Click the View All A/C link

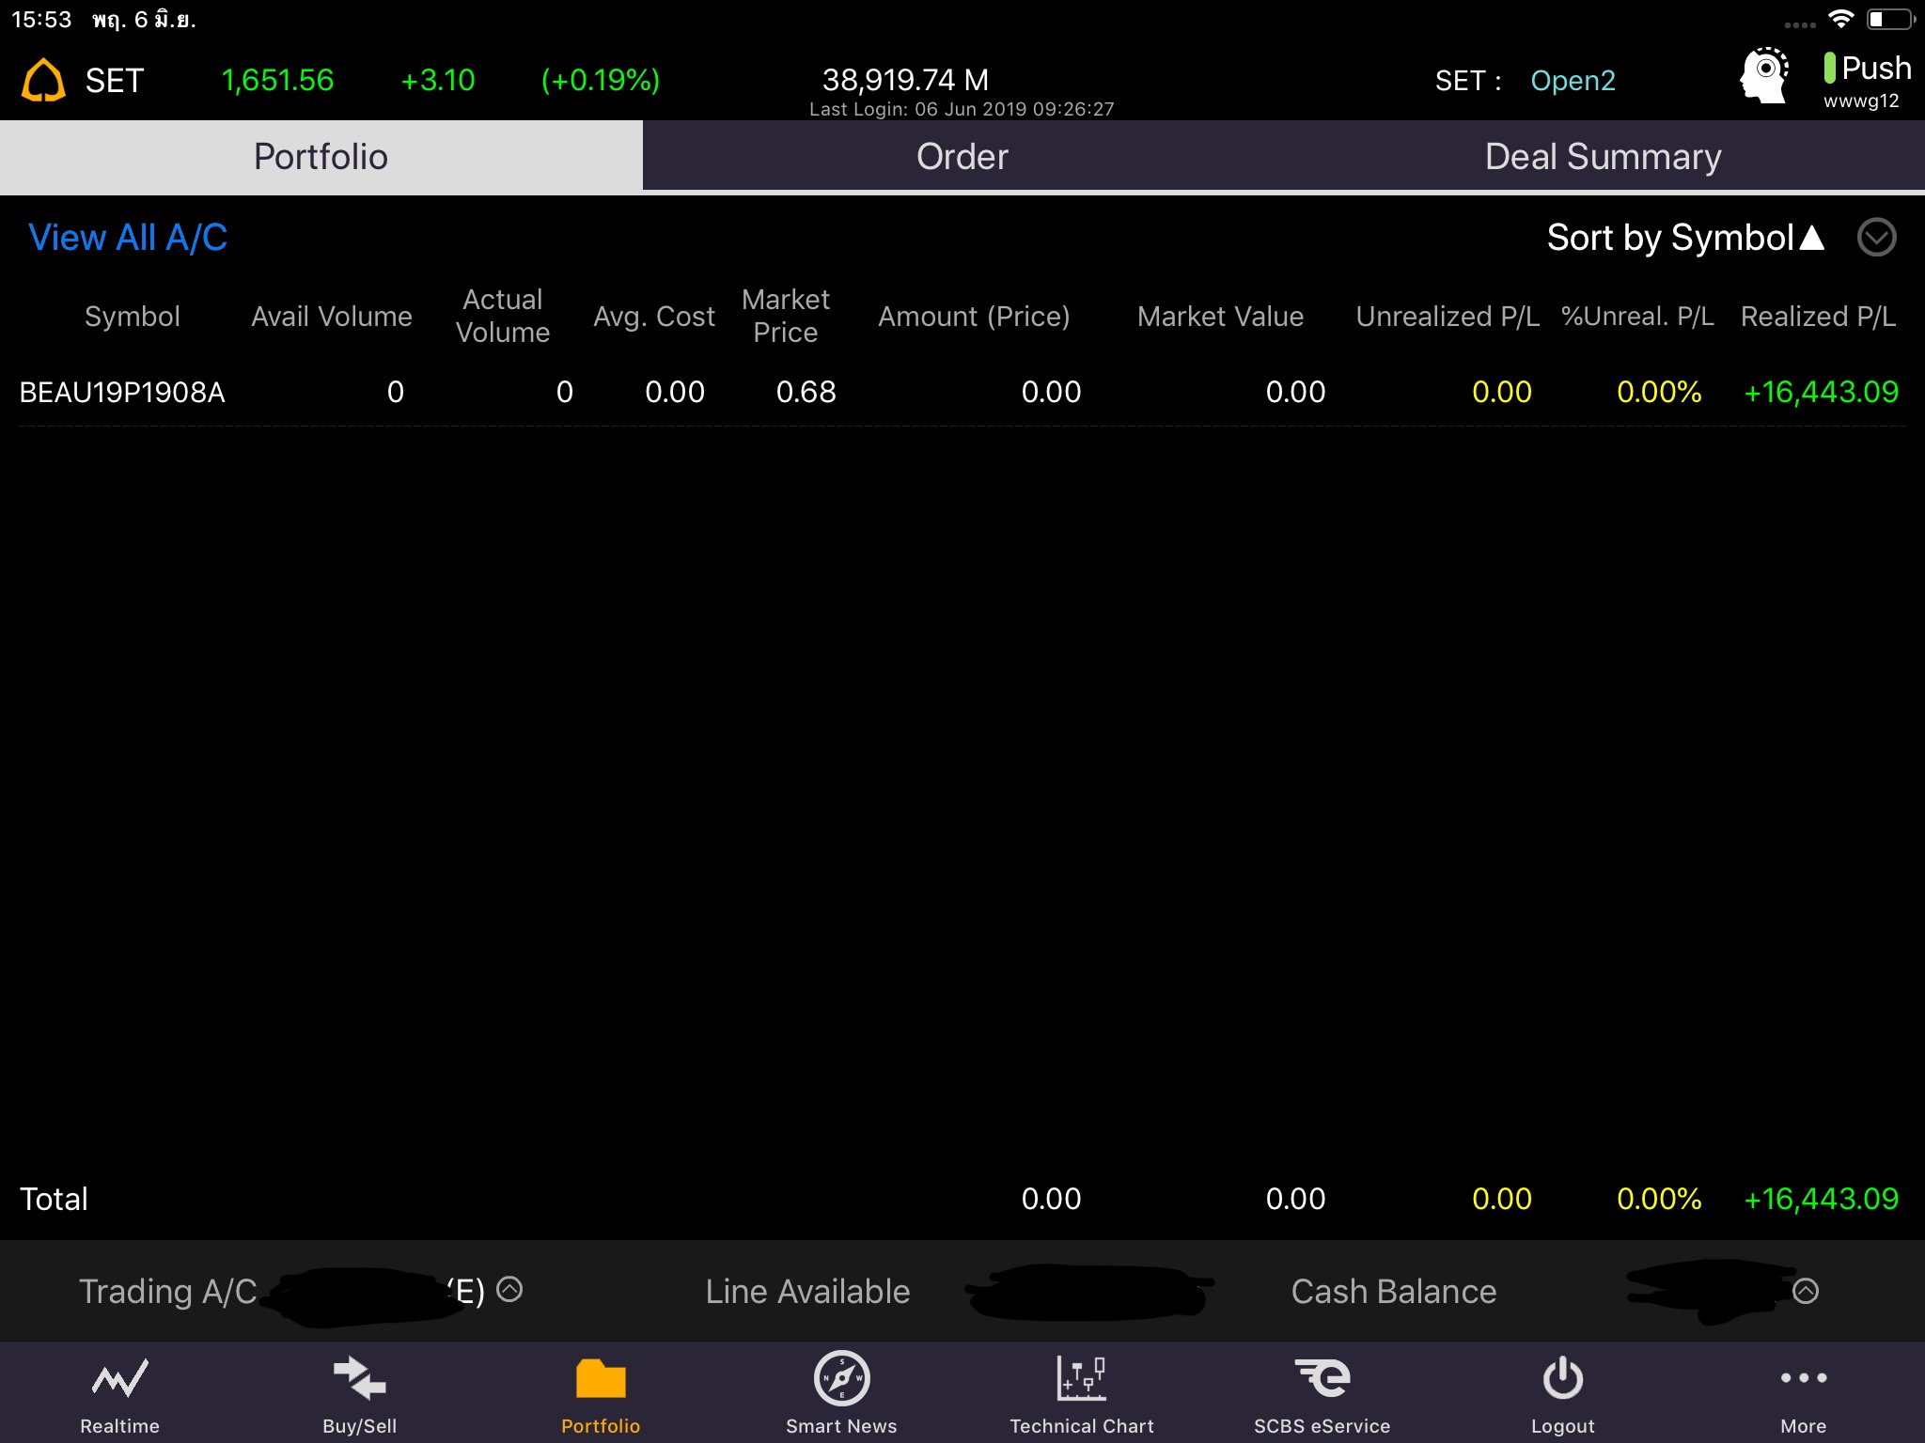(128, 238)
